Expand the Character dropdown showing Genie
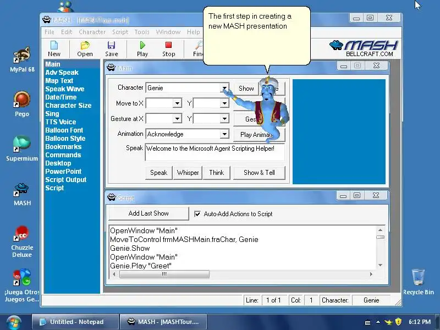This screenshot has height=330, width=440. pos(224,88)
